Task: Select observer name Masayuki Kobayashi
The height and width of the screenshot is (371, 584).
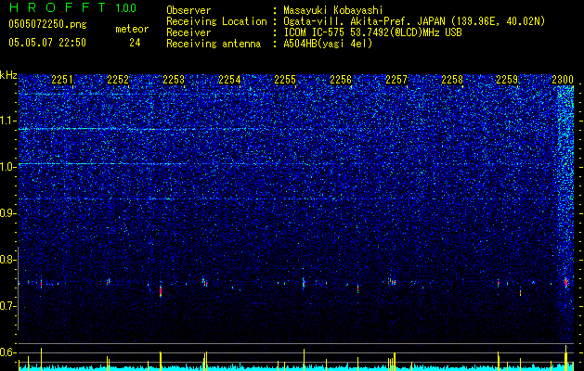Action: [x=333, y=11]
